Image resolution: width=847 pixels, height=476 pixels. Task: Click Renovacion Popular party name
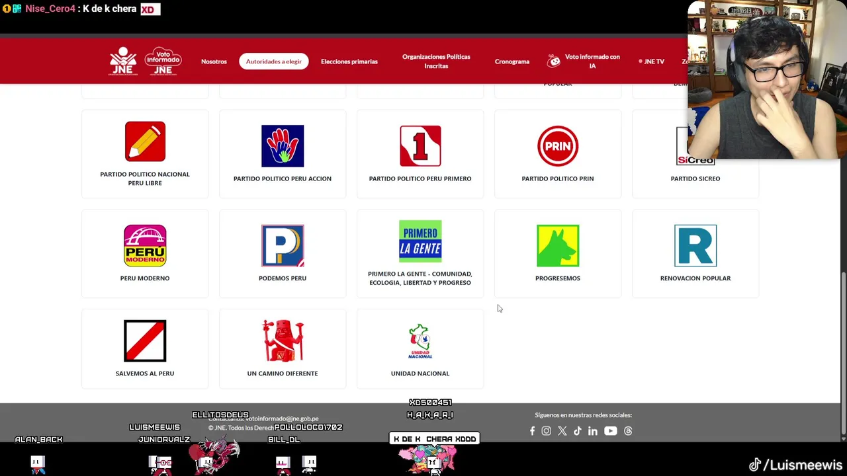tap(695, 278)
